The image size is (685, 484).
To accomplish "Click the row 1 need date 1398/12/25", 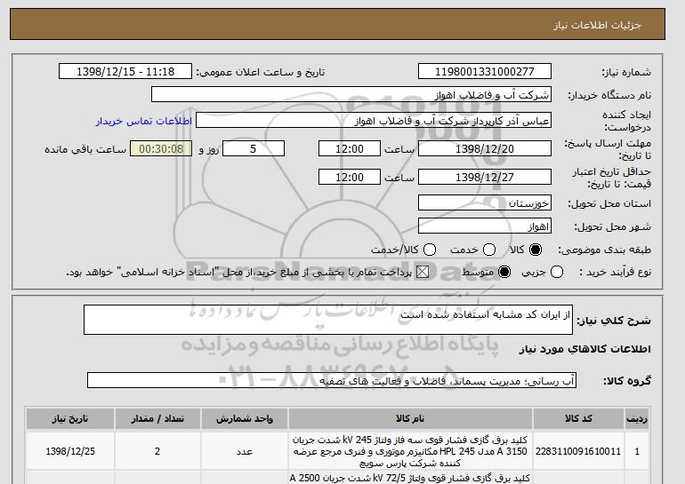I will pos(70,451).
